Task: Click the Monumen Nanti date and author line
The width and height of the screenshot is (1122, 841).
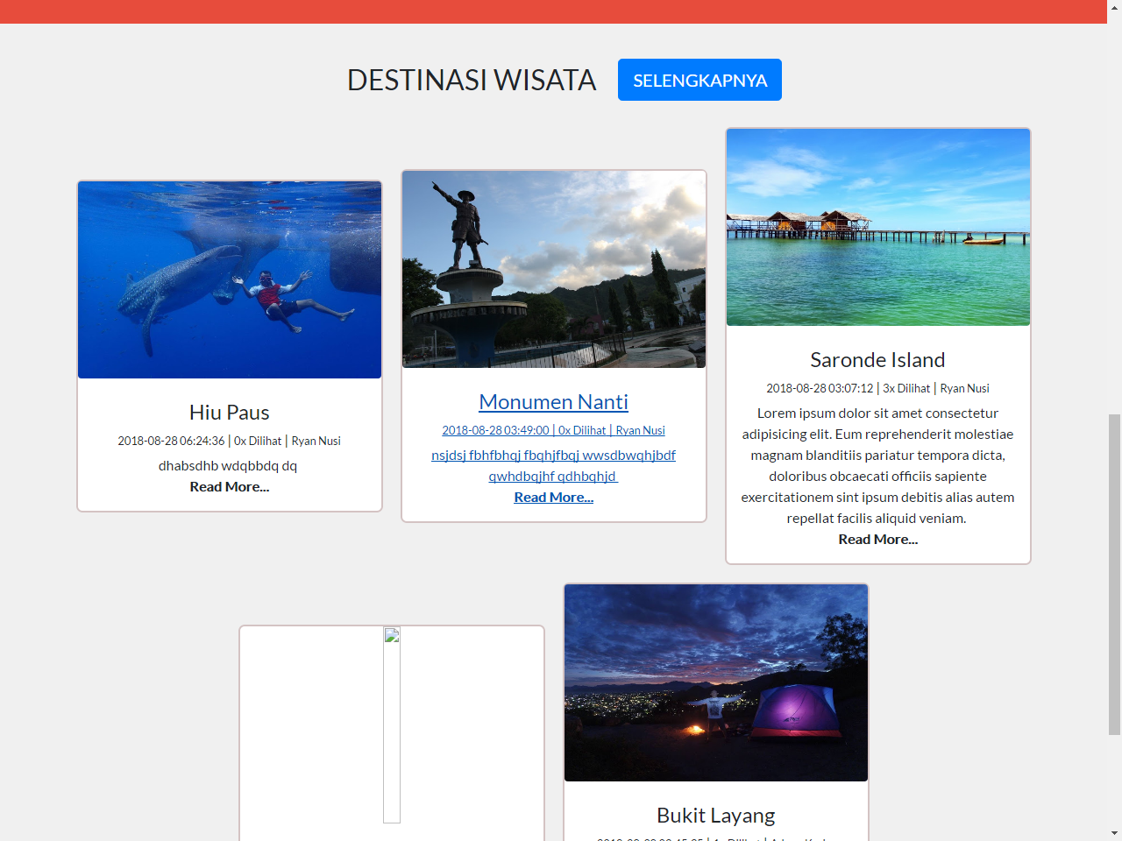Action: point(554,431)
